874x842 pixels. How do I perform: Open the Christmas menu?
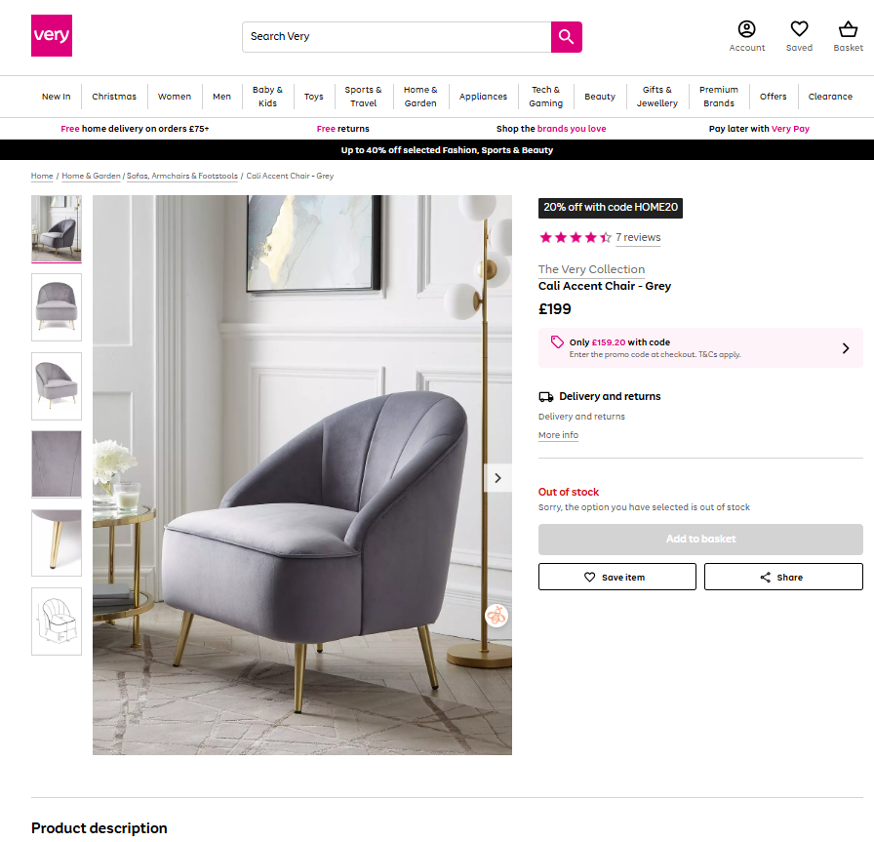click(x=114, y=97)
